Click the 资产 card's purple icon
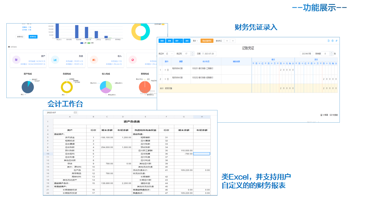369x207 pixels. click(16, 60)
